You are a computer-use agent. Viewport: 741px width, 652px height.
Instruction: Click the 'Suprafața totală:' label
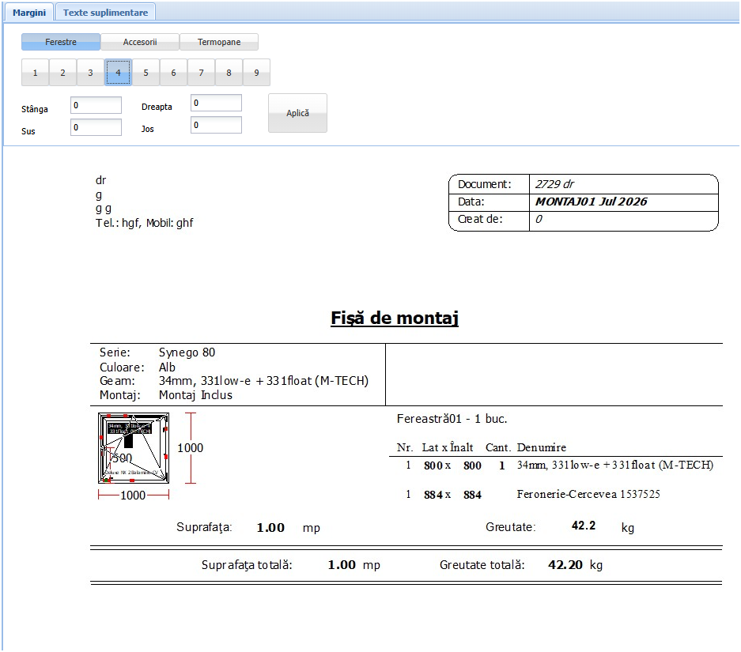point(247,565)
